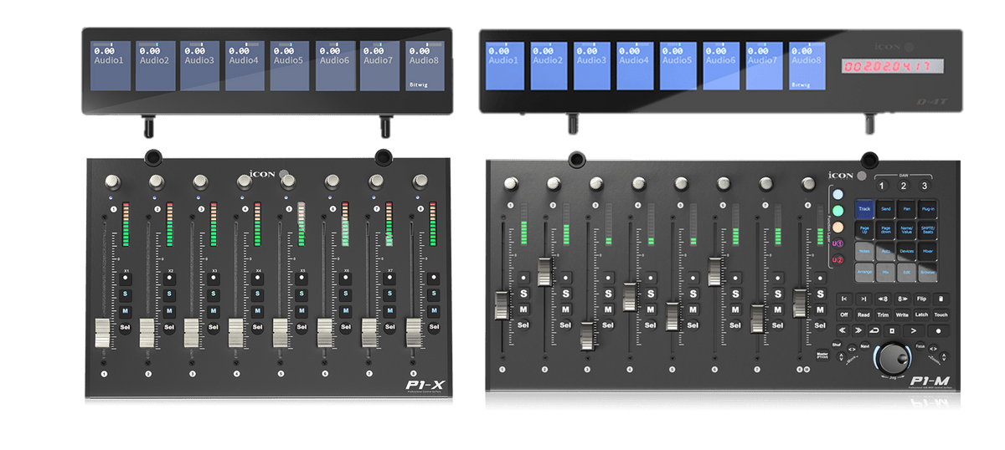
Task: Open the Mixer pad on the P1-M
Action: point(928,251)
